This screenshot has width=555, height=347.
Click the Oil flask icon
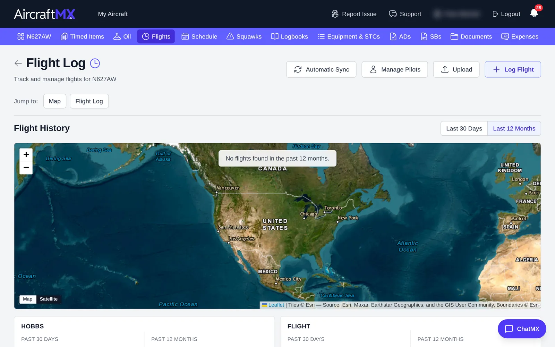pyautogui.click(x=117, y=36)
